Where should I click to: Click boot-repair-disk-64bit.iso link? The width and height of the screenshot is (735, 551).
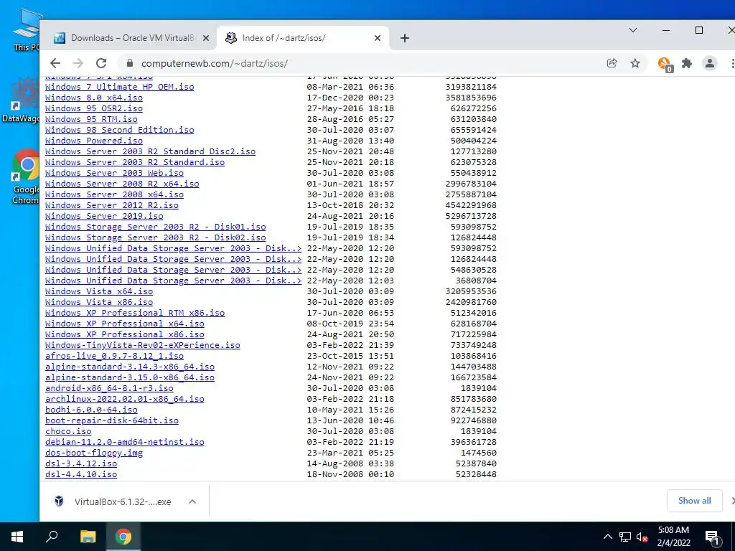pyautogui.click(x=111, y=420)
